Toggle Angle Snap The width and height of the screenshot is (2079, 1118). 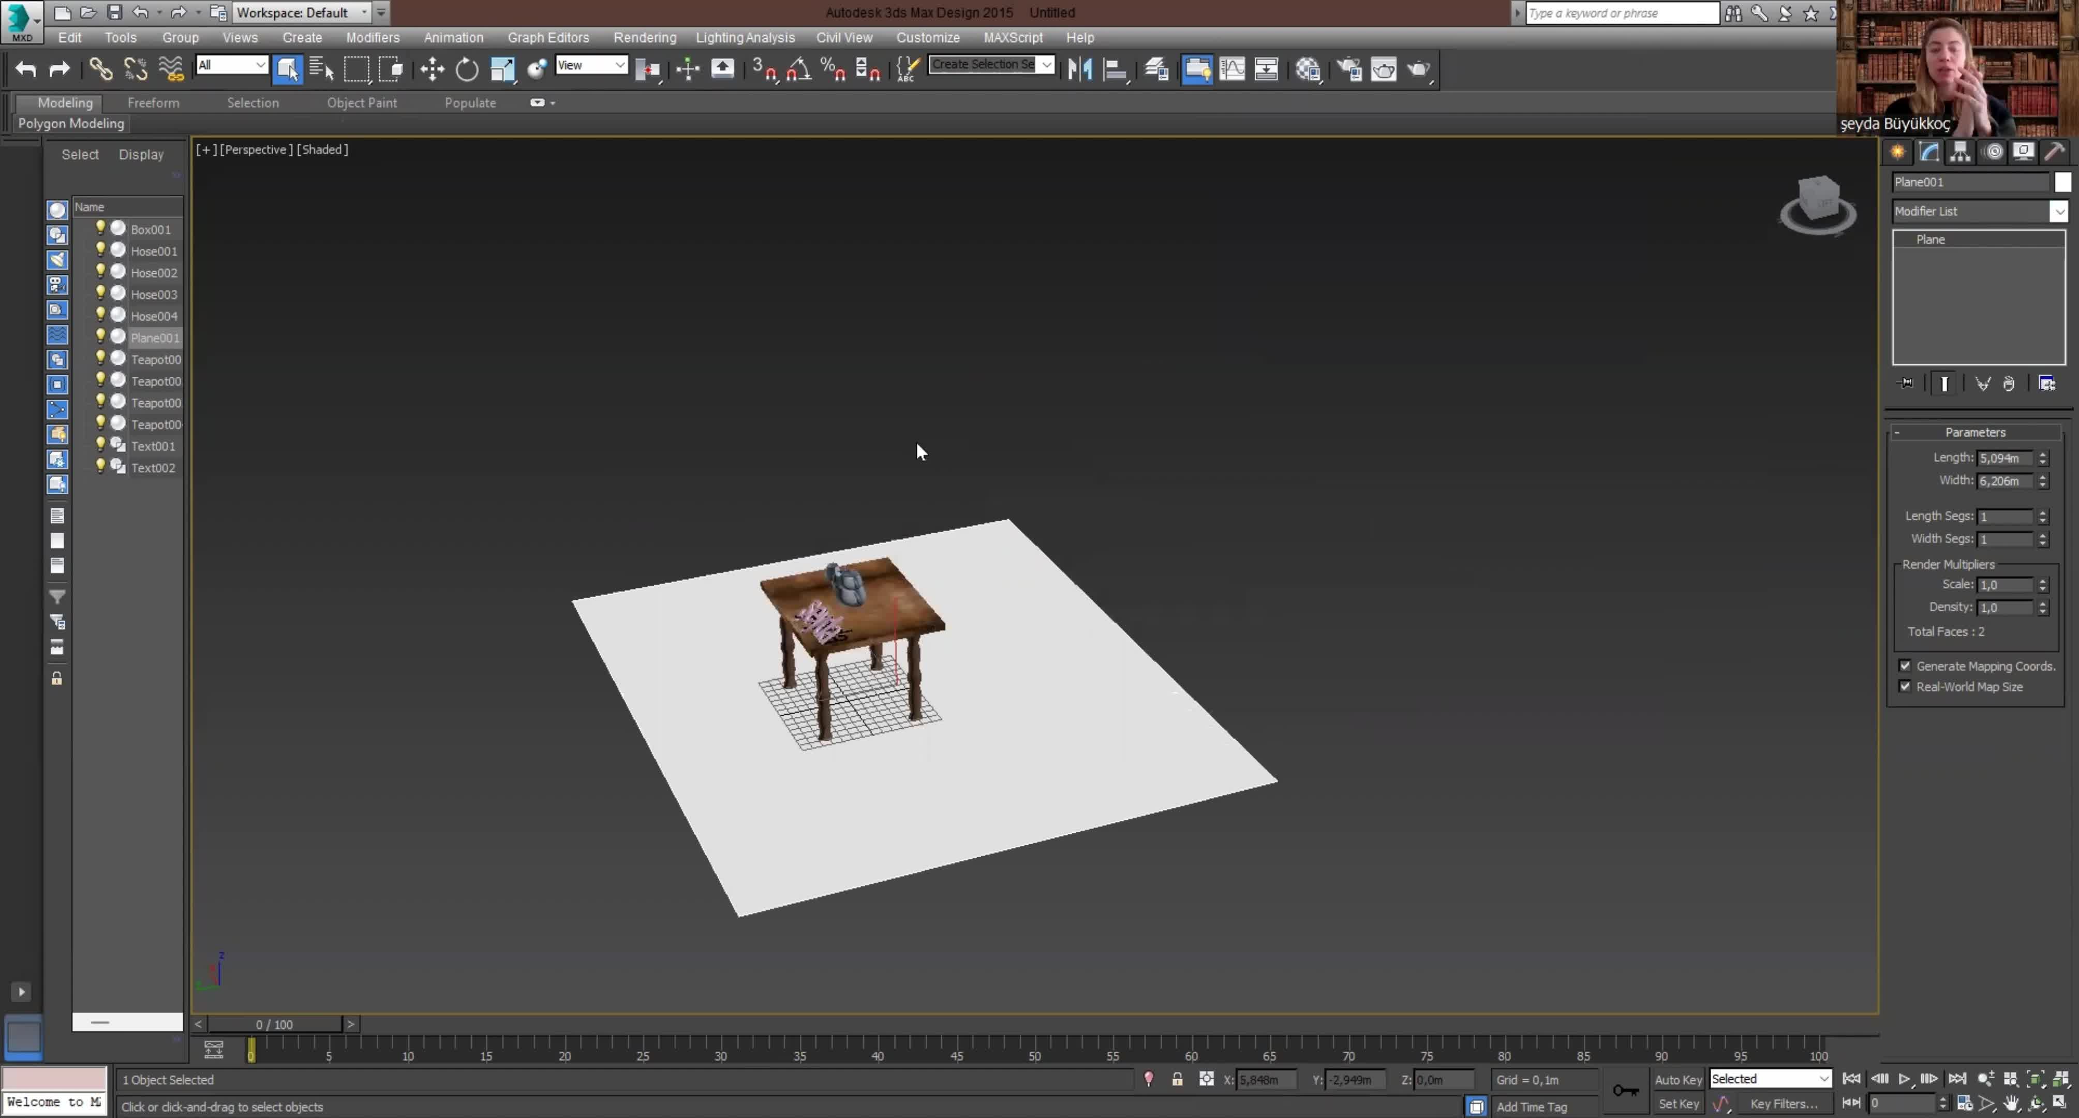pos(799,69)
